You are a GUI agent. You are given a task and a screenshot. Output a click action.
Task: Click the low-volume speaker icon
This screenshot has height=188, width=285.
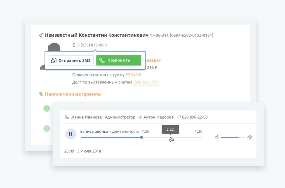(x=217, y=137)
